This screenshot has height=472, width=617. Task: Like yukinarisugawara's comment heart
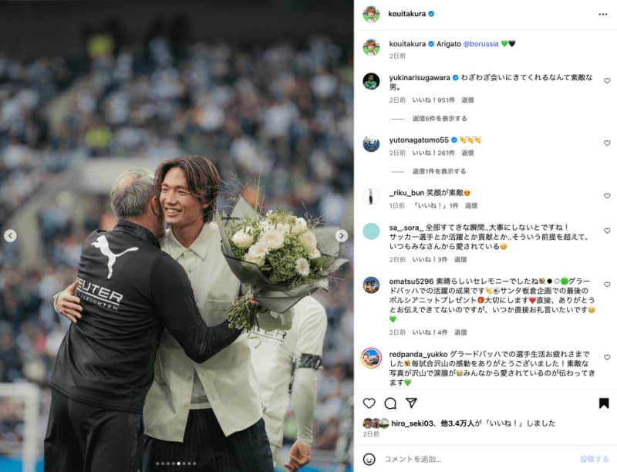[607, 81]
